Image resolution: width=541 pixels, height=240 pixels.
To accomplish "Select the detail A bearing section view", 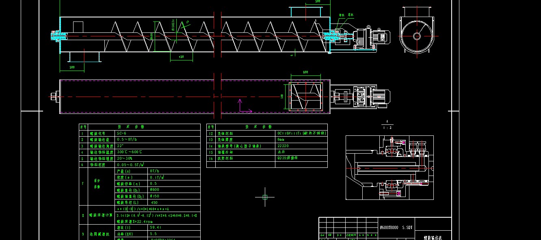I will 390,167.
